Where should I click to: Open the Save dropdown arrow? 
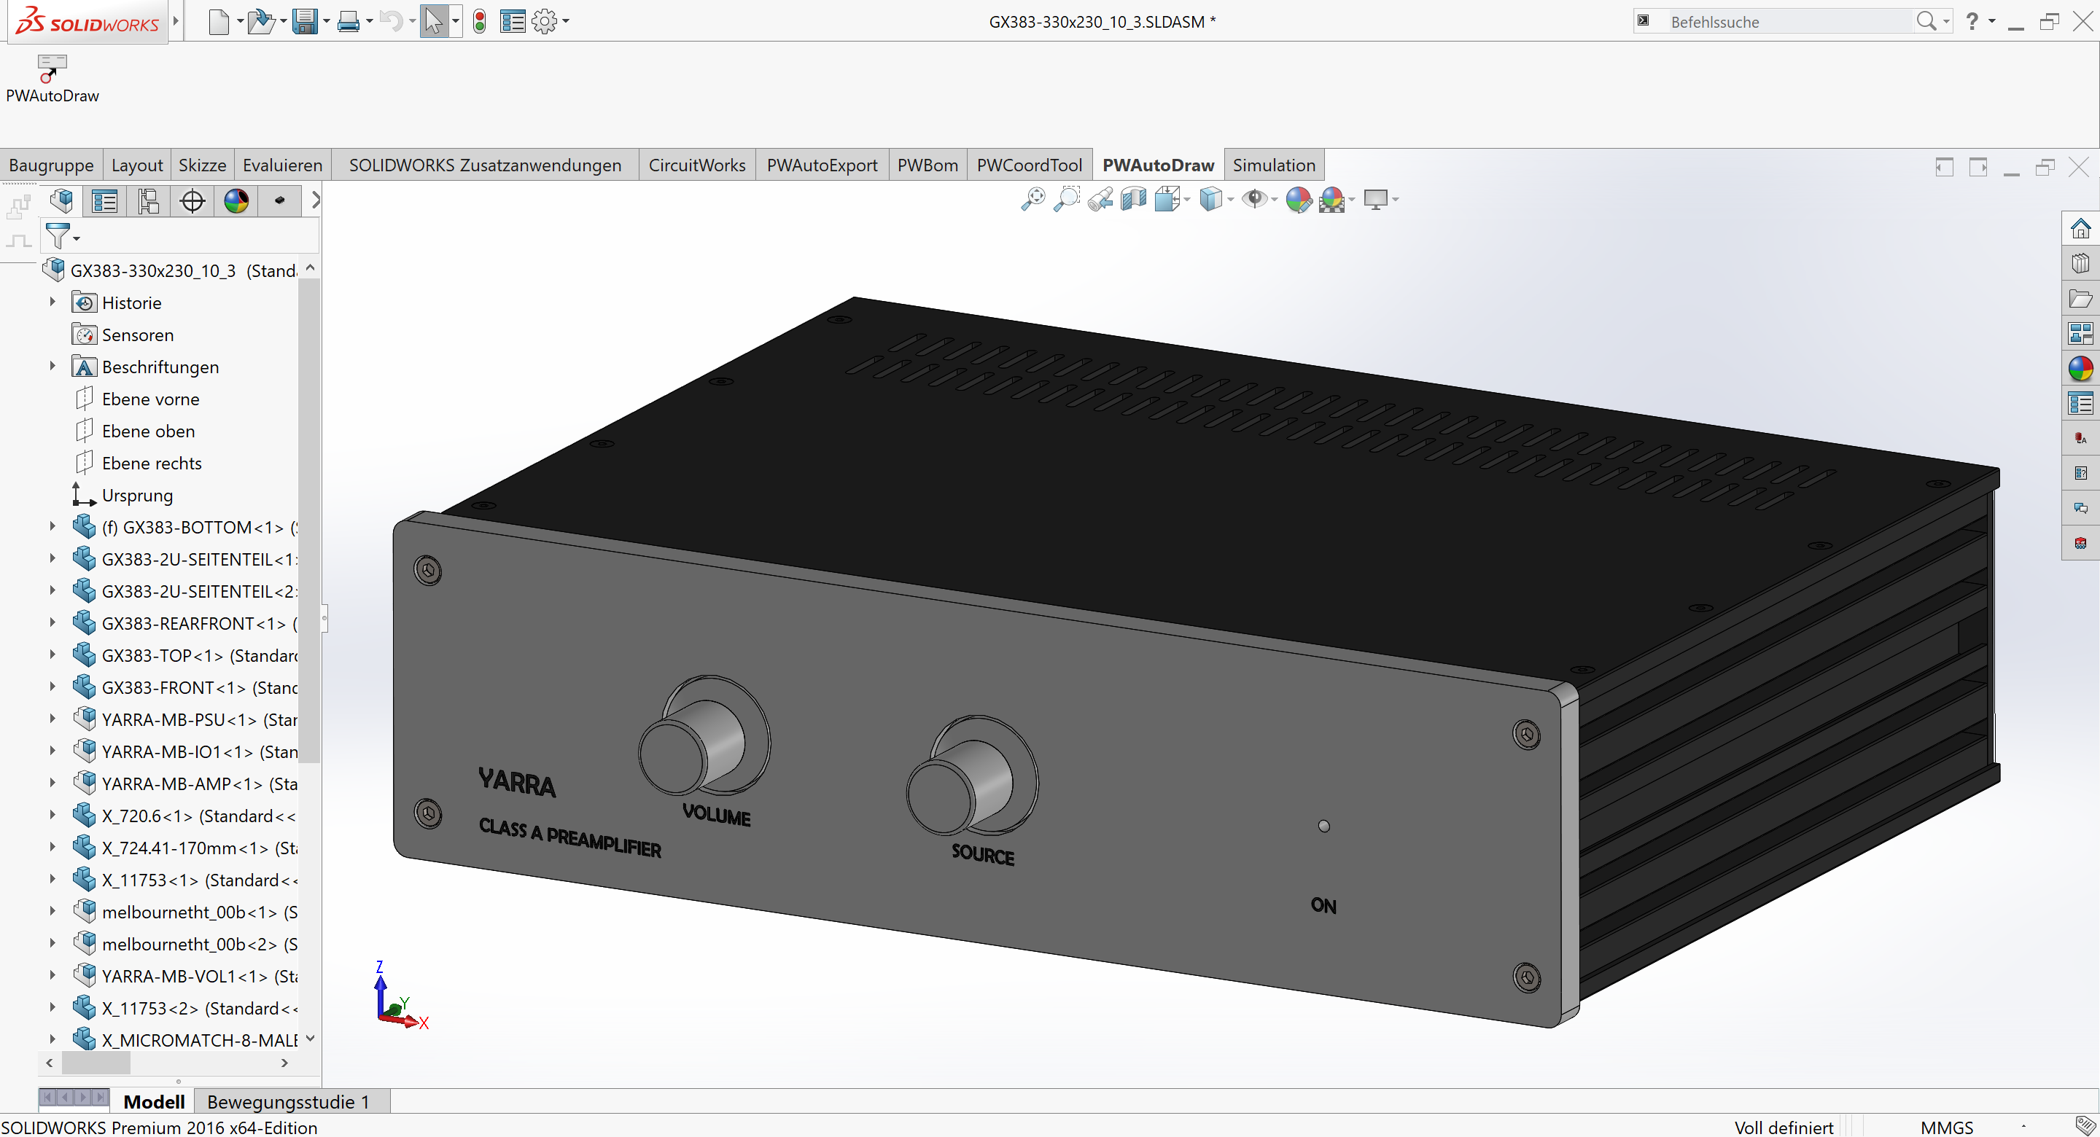point(327,21)
